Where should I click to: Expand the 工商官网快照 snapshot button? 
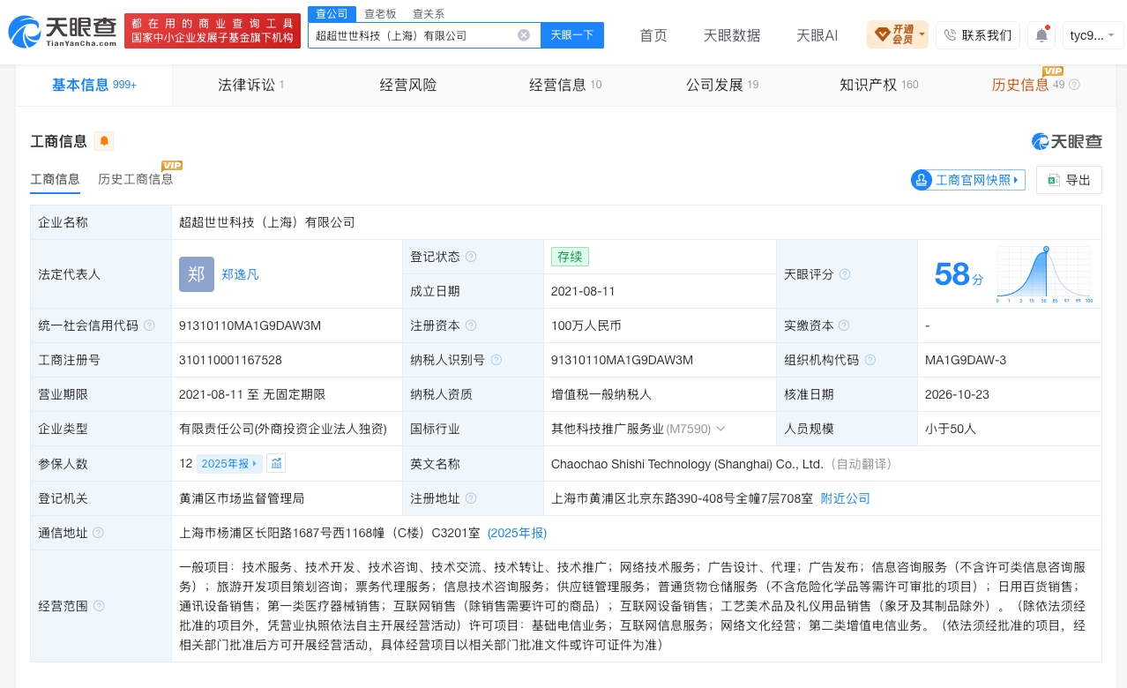pos(968,180)
